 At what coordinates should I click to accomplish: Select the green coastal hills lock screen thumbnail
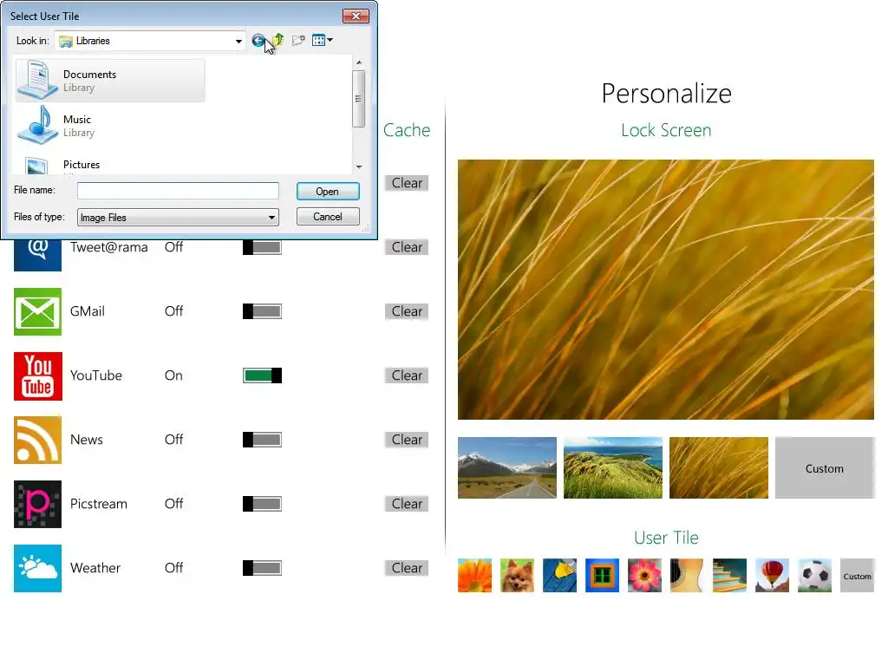pos(613,467)
